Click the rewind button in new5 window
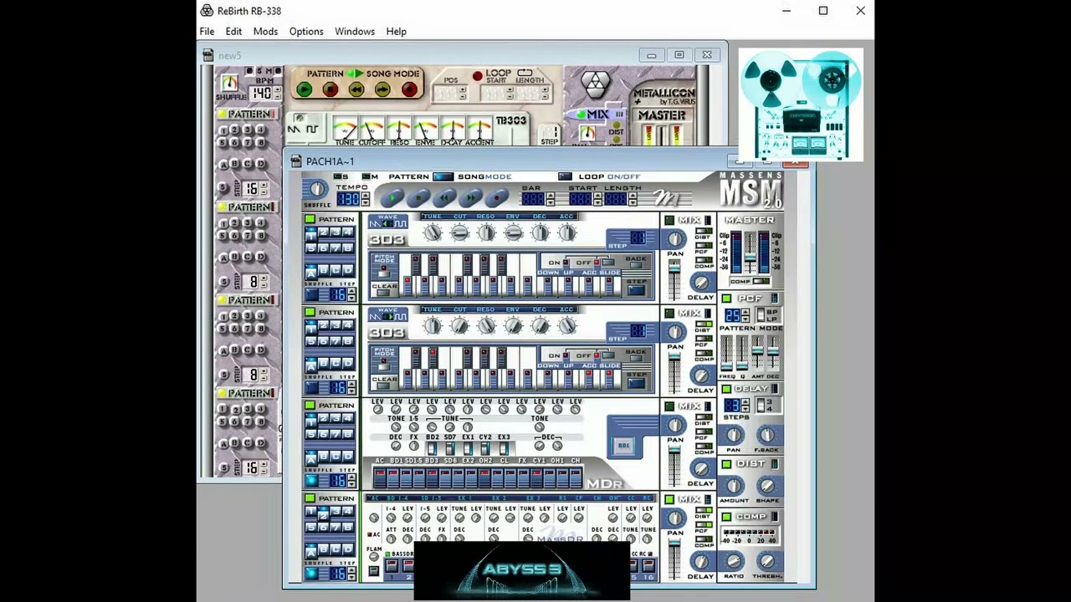Viewport: 1071px width, 602px height. pos(356,89)
